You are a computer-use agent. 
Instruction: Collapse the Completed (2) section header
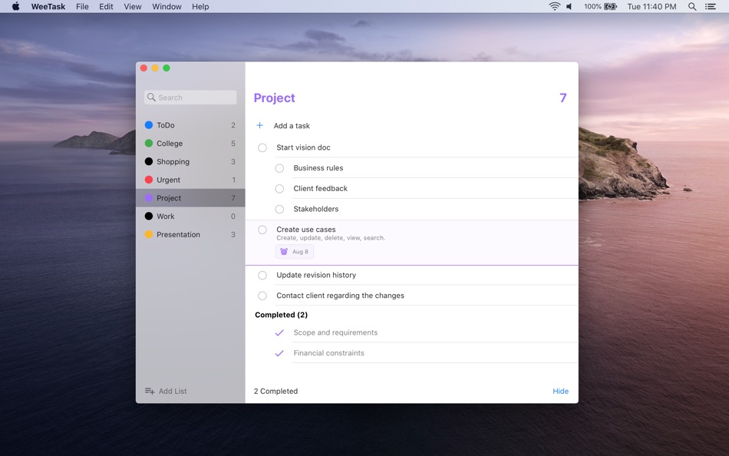[x=281, y=315]
